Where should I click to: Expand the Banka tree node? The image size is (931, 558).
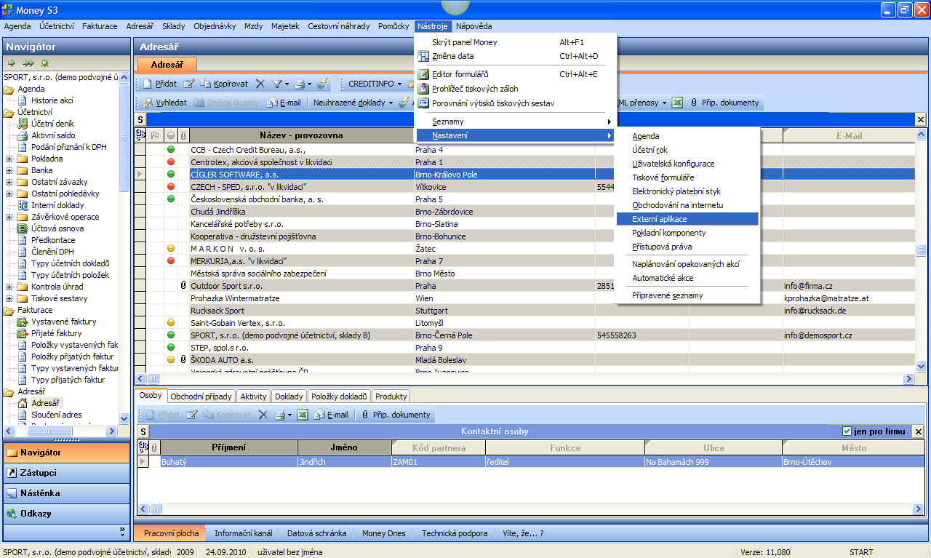tap(9, 170)
